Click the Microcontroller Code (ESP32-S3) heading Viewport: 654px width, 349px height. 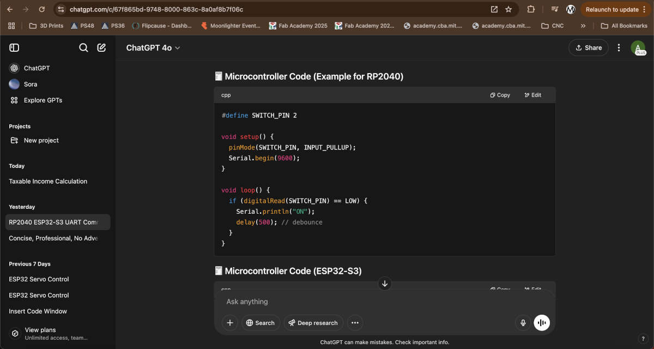(x=288, y=271)
